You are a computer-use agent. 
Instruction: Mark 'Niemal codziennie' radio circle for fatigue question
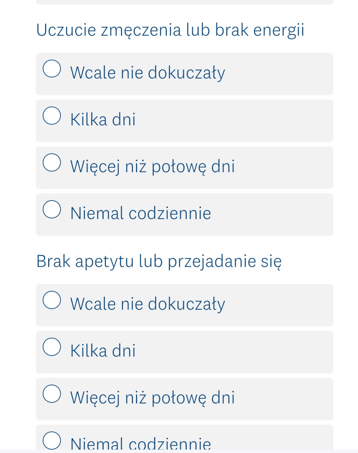(x=52, y=209)
